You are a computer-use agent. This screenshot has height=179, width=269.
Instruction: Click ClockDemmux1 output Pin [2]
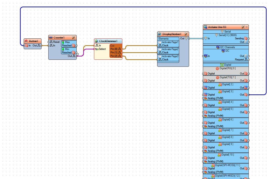pos(122,56)
